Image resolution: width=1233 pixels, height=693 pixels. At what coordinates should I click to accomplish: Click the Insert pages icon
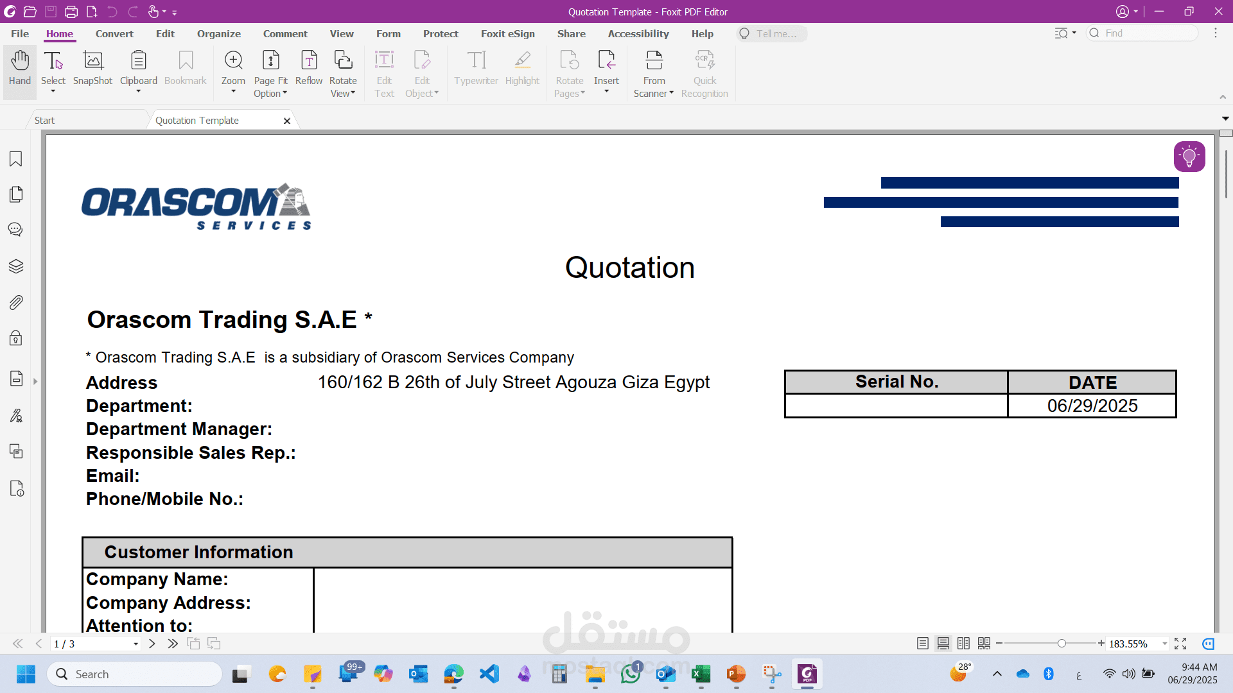point(606,61)
